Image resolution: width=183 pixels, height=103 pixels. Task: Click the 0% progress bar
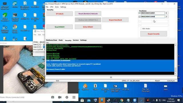(111, 77)
